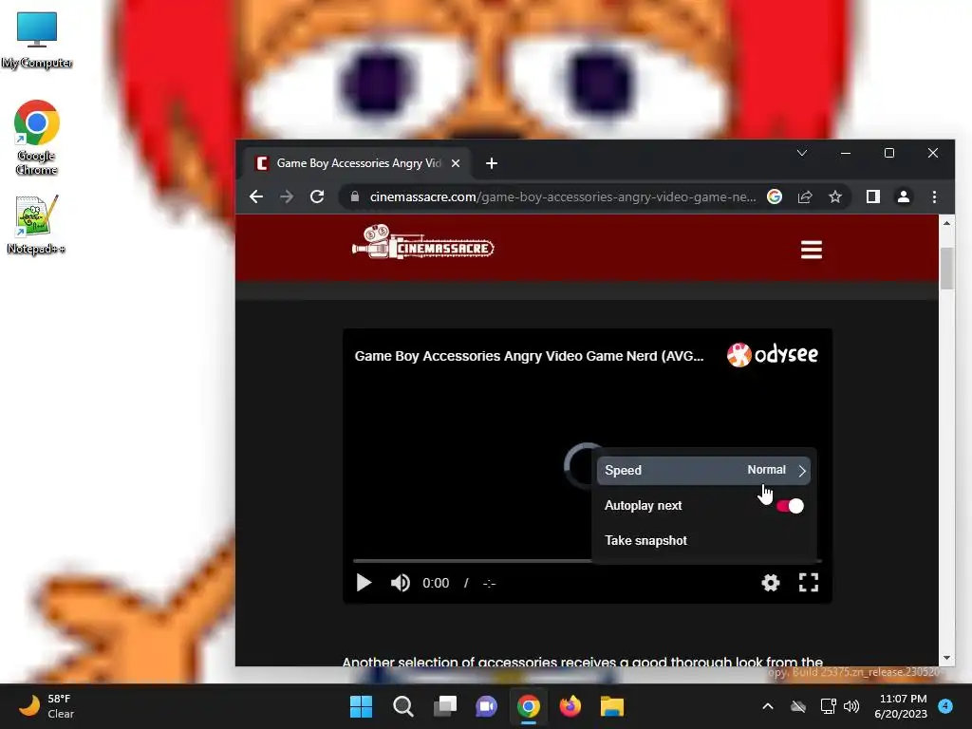Open a new Chrome tab
Screen dimensions: 972x729
[492, 163]
